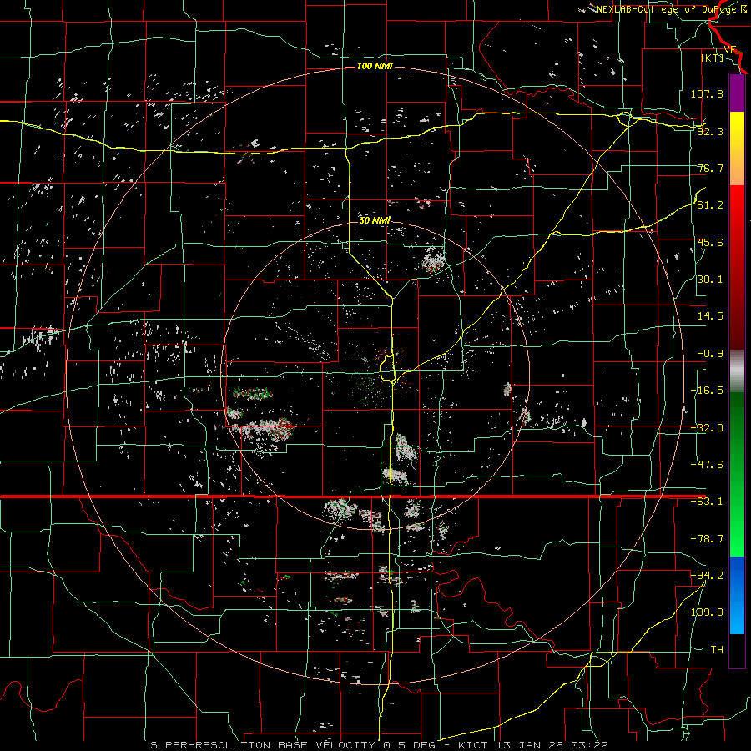This screenshot has height=751, width=751.
Task: Select the 30.1 scale value
Action: (x=710, y=280)
